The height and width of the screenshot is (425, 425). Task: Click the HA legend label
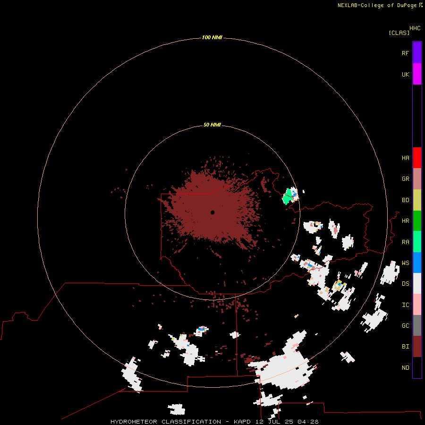pos(405,158)
